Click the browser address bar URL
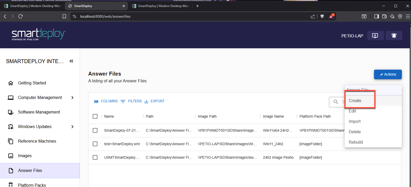 click(105, 16)
